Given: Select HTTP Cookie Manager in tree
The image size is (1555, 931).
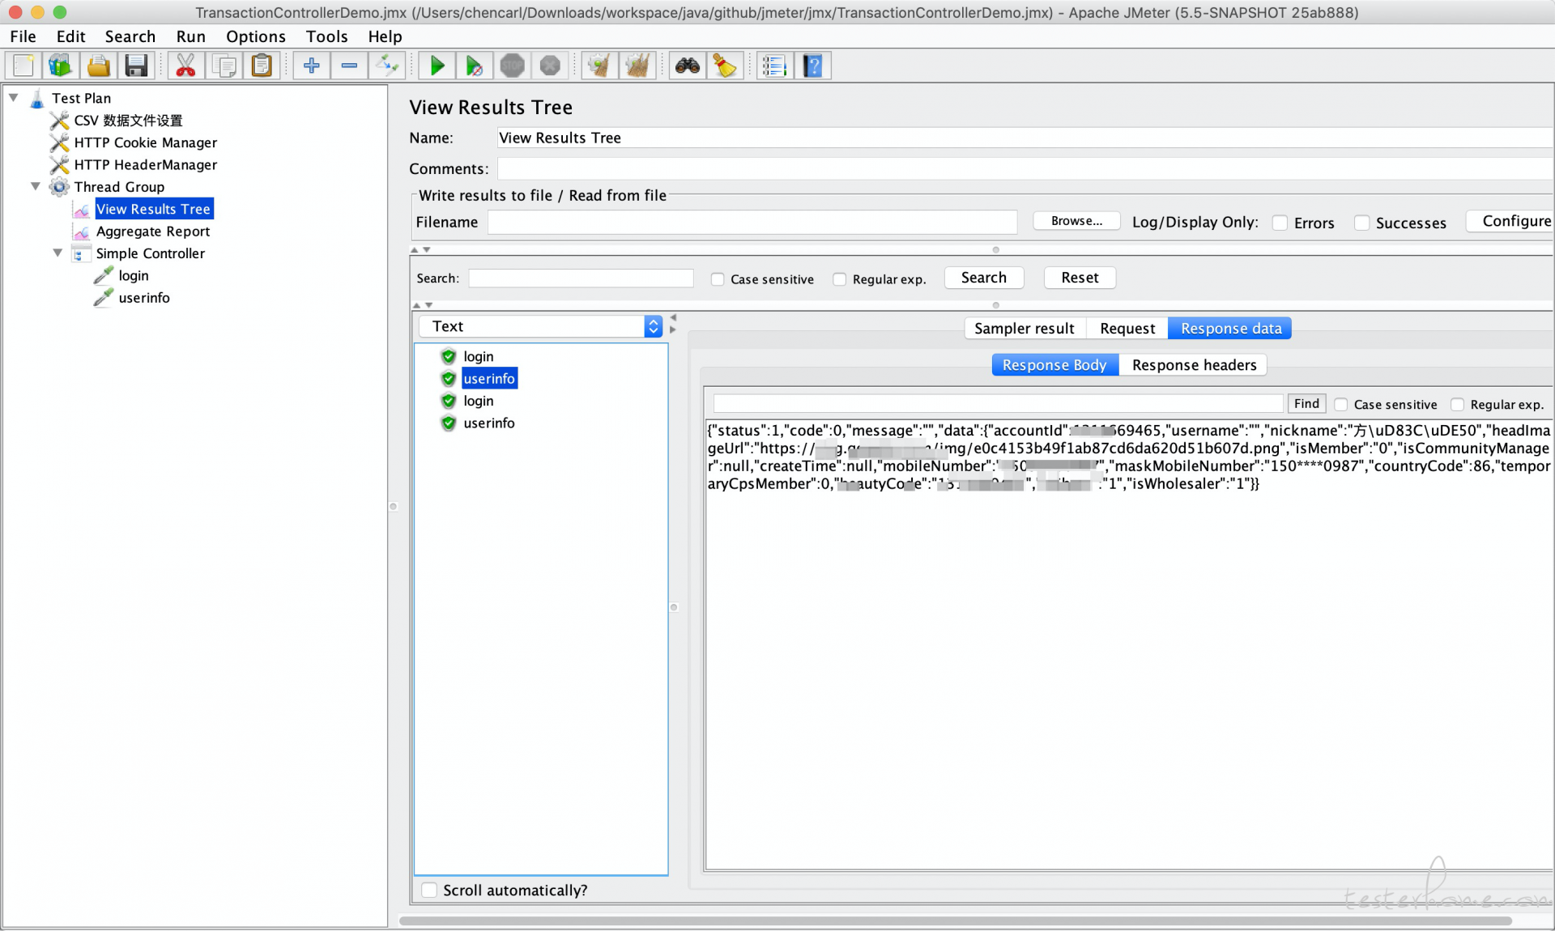Looking at the screenshot, I should click(x=146, y=142).
